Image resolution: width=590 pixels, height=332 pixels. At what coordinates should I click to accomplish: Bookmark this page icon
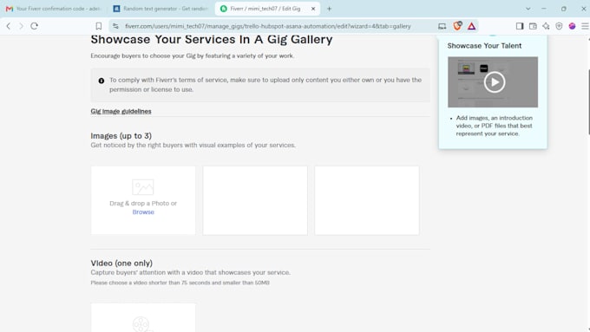pos(99,26)
